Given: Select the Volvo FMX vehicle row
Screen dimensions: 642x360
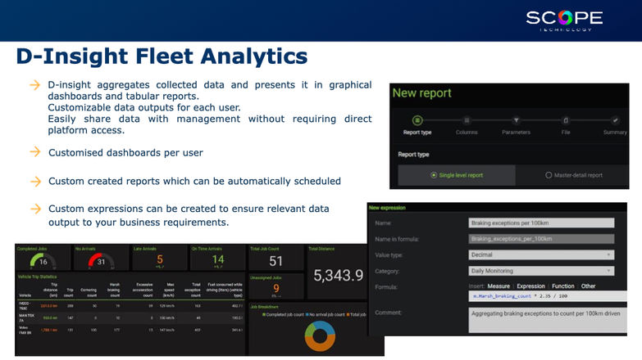Looking at the screenshot, I should point(130,331).
